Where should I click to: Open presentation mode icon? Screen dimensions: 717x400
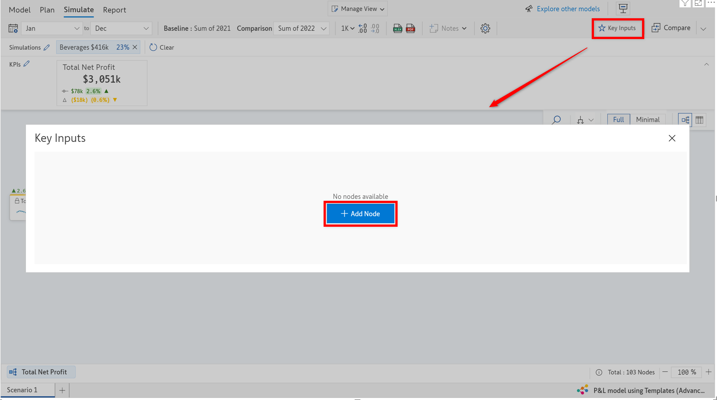point(623,9)
